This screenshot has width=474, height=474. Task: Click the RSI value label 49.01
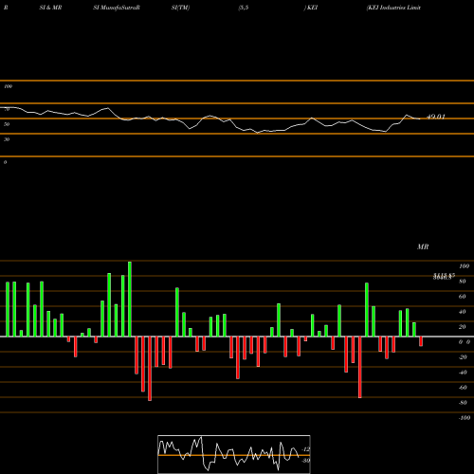[436, 117]
